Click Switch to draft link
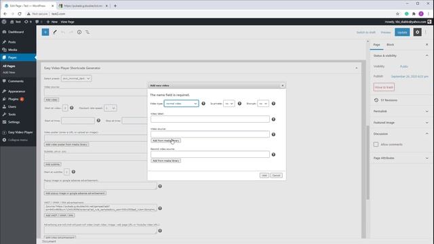 point(366,33)
